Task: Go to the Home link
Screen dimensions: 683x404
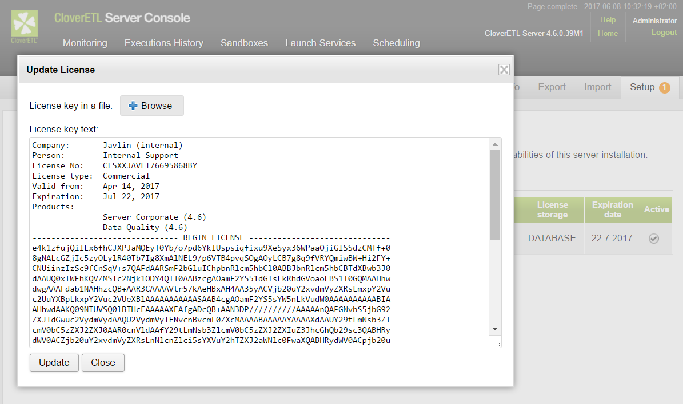Action: [608, 33]
